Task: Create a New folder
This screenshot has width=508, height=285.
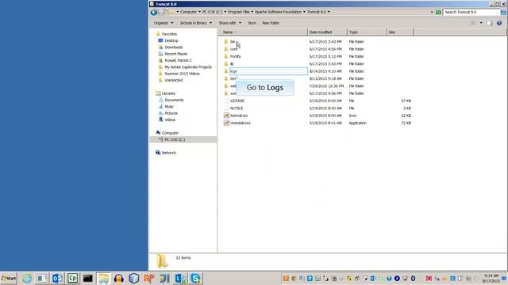Action: (x=271, y=23)
